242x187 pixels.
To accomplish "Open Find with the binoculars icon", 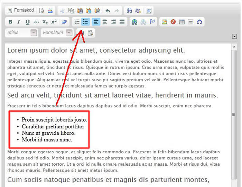I will [130, 11].
